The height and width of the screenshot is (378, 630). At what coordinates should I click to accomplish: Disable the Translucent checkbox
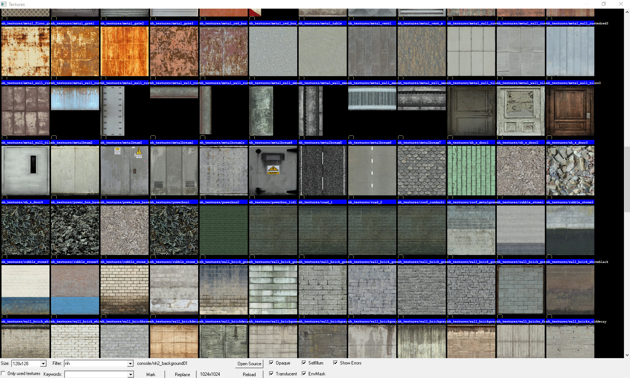coord(271,373)
